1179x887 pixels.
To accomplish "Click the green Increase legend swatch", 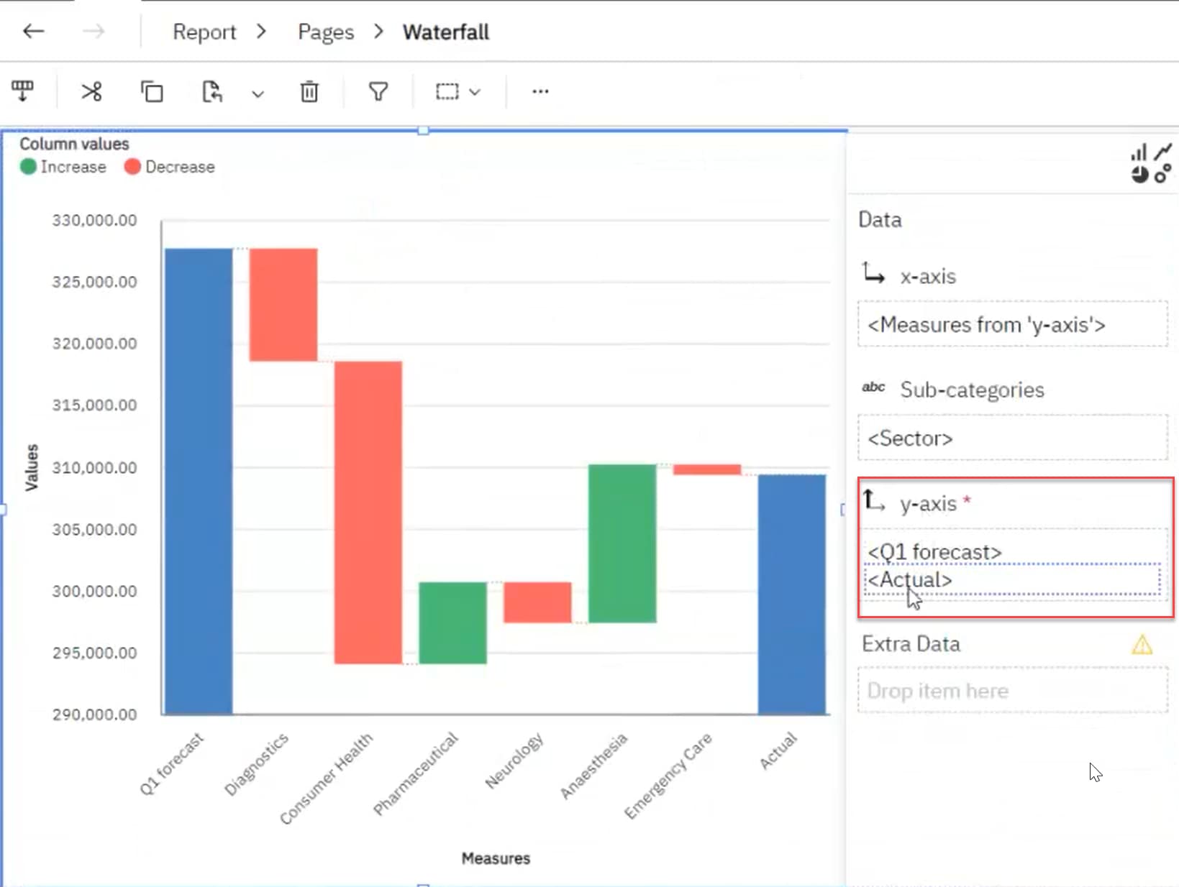I will (x=28, y=167).
